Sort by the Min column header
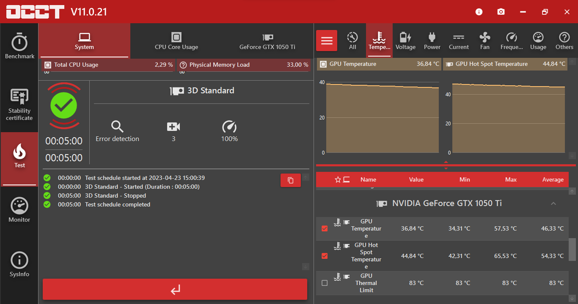This screenshot has width=578, height=304. tap(465, 179)
